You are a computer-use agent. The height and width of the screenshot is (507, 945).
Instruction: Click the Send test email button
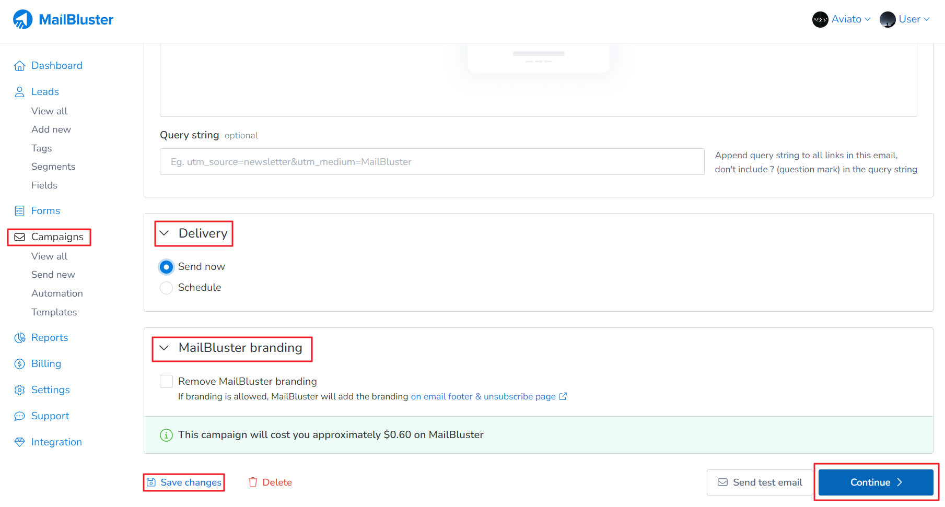(760, 482)
